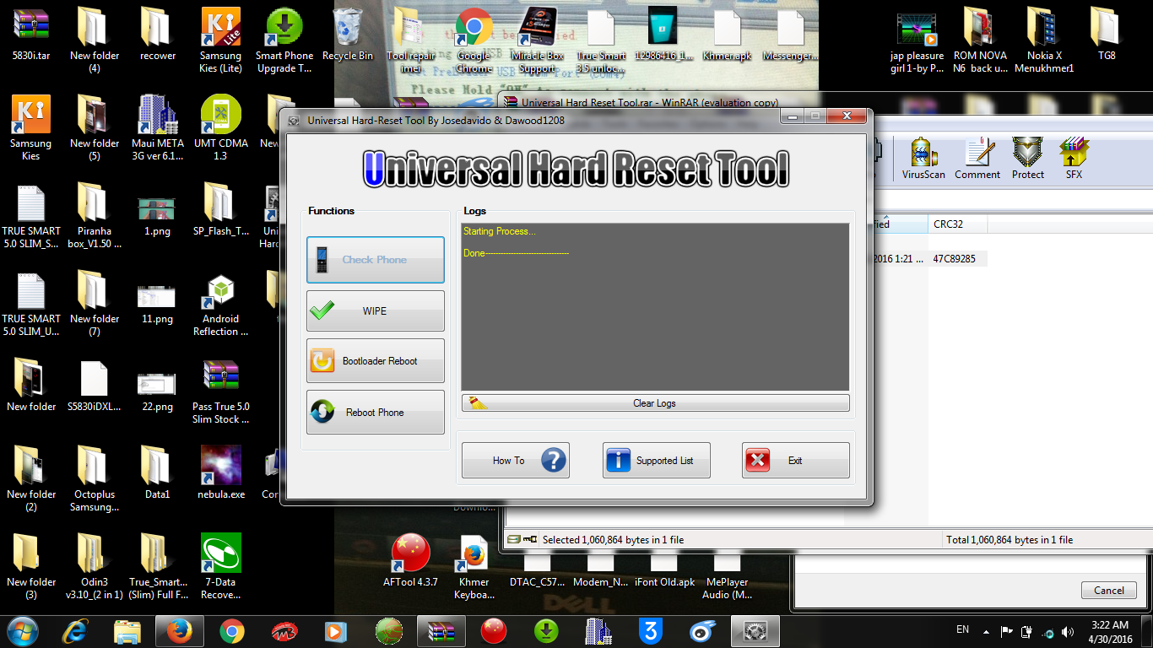Clear the logs output
This screenshot has height=648, width=1153.
tap(655, 403)
